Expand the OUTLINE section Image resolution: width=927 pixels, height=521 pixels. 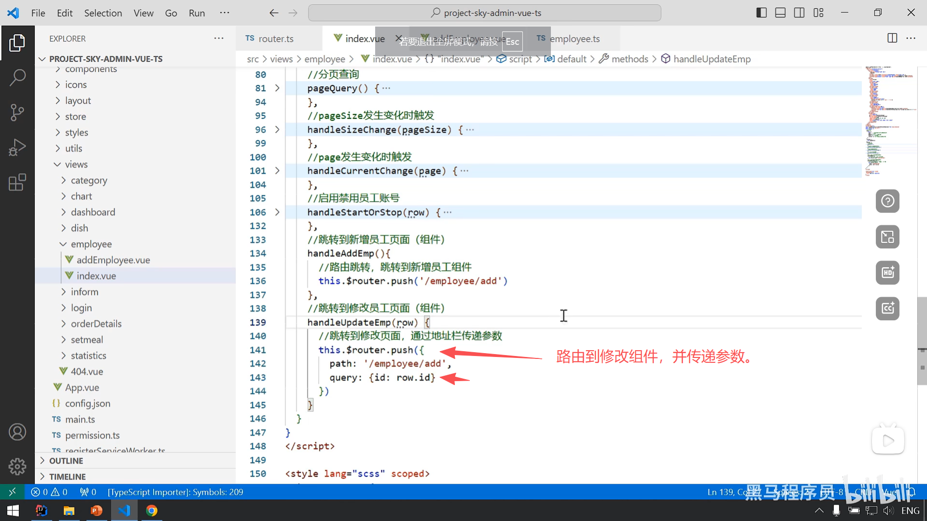point(66,461)
